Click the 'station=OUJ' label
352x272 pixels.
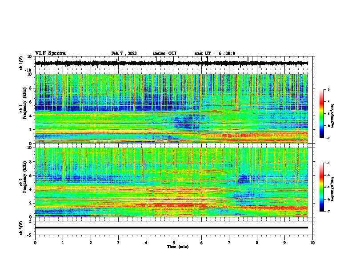click(x=164, y=53)
